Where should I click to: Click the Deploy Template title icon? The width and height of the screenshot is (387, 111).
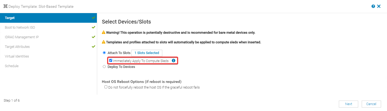pyautogui.click(x=5, y=6)
